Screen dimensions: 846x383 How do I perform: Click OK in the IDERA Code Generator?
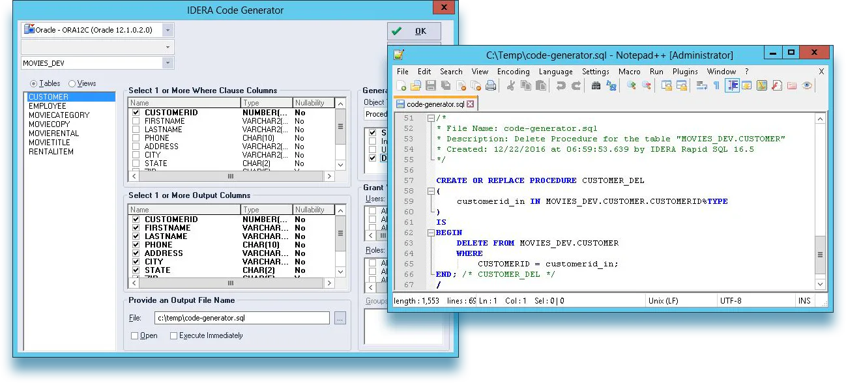click(x=415, y=31)
